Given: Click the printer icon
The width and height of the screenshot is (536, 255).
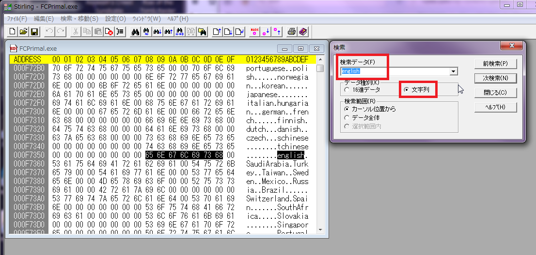Looking at the screenshot, I should pyautogui.click(x=292, y=32).
